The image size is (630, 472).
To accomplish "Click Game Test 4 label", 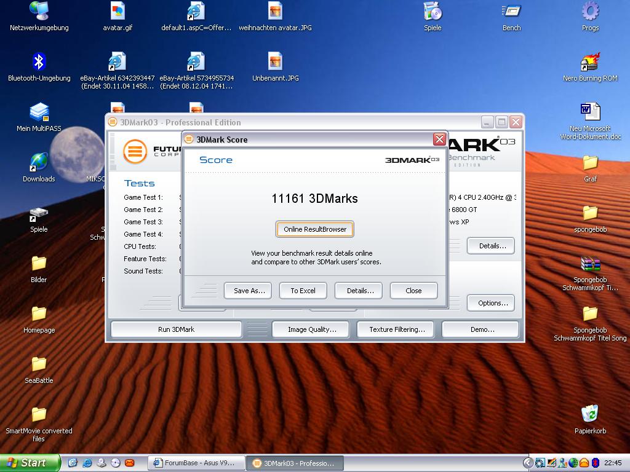I will pos(143,234).
